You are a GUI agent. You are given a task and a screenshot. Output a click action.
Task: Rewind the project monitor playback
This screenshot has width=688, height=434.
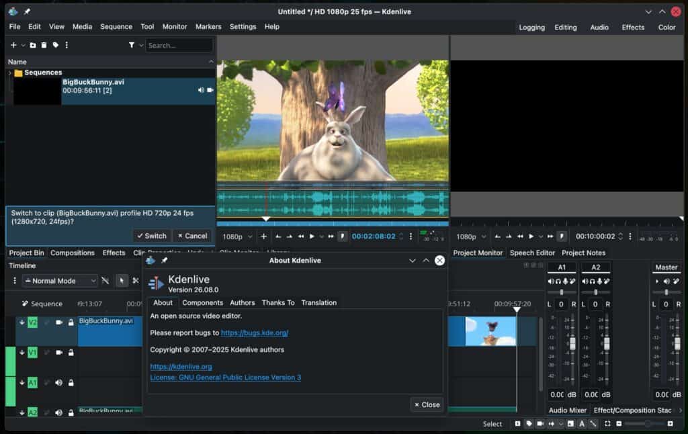tap(521, 236)
